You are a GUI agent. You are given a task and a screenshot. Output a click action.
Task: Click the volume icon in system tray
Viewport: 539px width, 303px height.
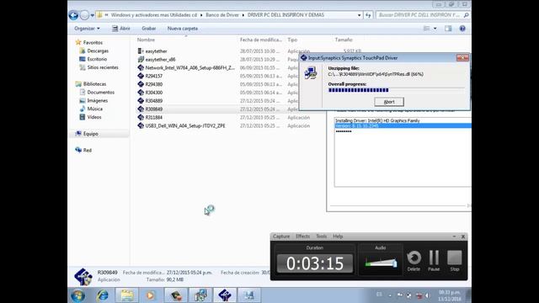click(428, 295)
